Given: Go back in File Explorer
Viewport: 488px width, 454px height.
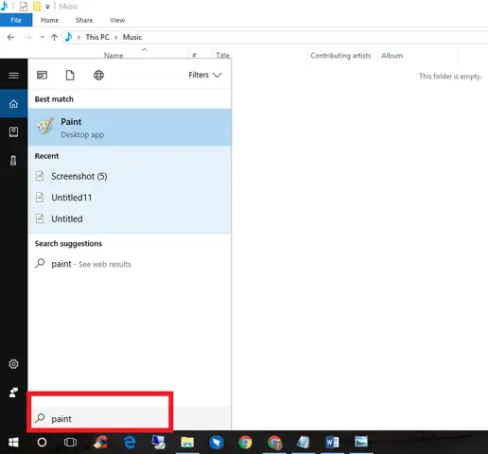Looking at the screenshot, I should pyautogui.click(x=10, y=37).
